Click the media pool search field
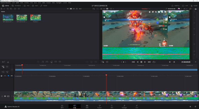199x109 pixels. point(85,9)
